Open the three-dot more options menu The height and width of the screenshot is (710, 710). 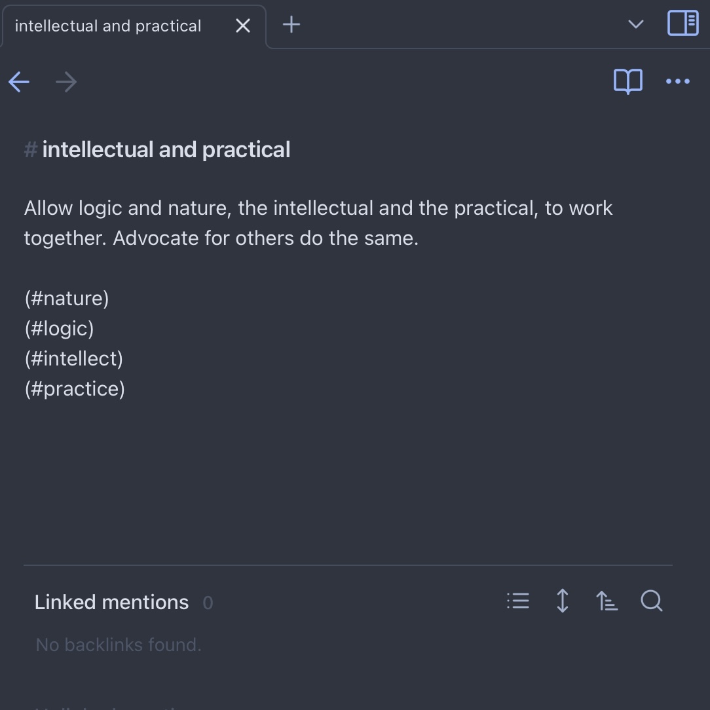coord(678,81)
